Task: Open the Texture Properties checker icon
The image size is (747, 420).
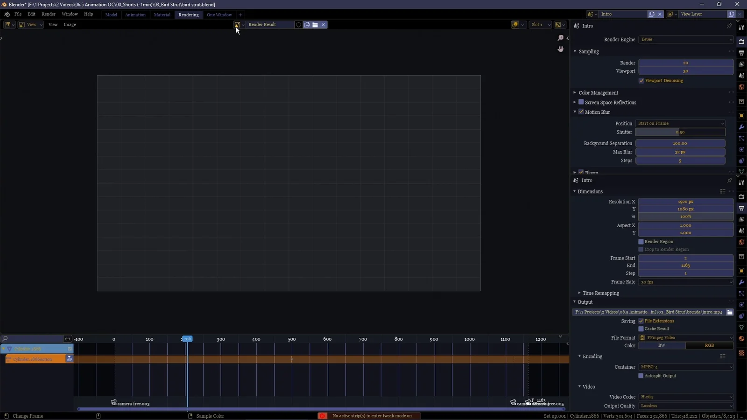Action: coord(741,353)
